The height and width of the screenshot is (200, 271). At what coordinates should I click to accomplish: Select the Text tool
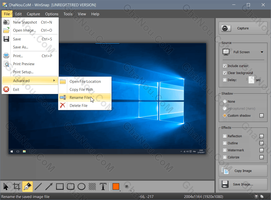click(x=103, y=186)
